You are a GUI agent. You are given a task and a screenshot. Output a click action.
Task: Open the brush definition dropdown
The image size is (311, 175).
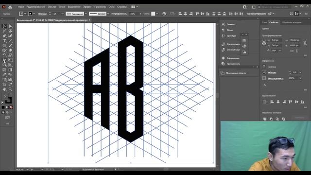coord(108,14)
